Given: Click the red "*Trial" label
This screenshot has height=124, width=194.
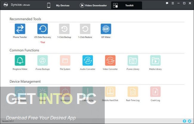Looking at the screenshot, I should [42, 42].
